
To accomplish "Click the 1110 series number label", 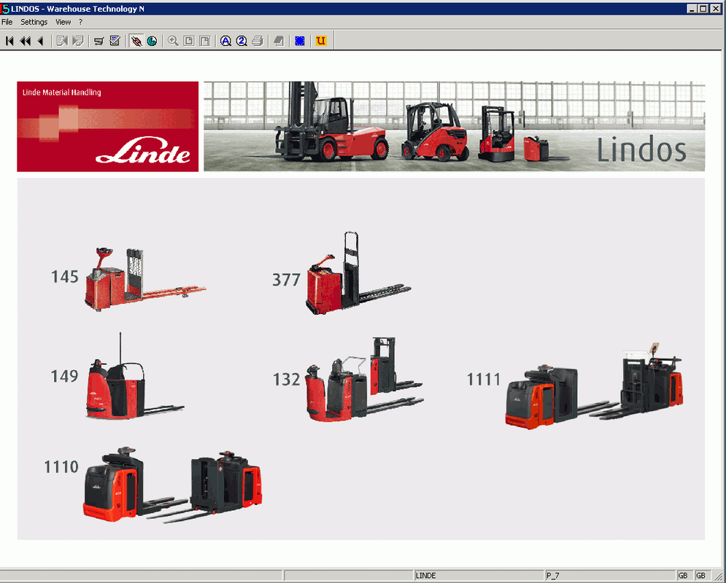I will (x=61, y=466).
